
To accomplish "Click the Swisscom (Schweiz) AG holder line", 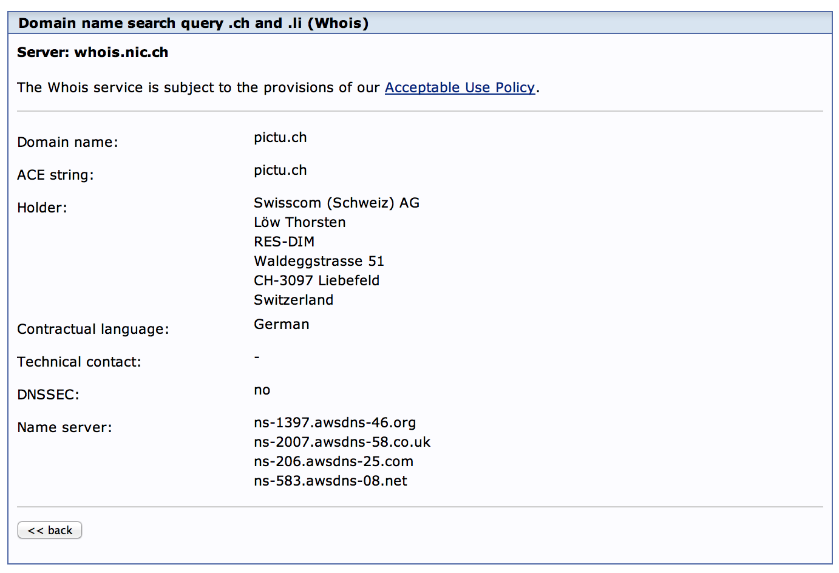I will 336,203.
